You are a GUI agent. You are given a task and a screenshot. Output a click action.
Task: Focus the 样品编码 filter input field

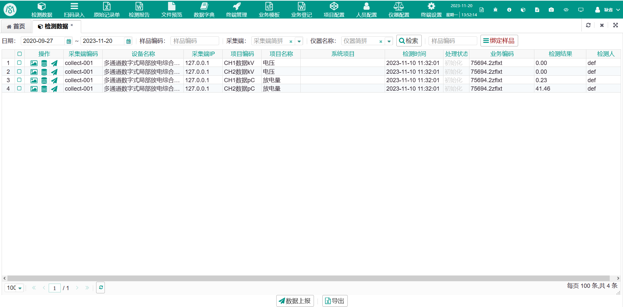click(194, 41)
